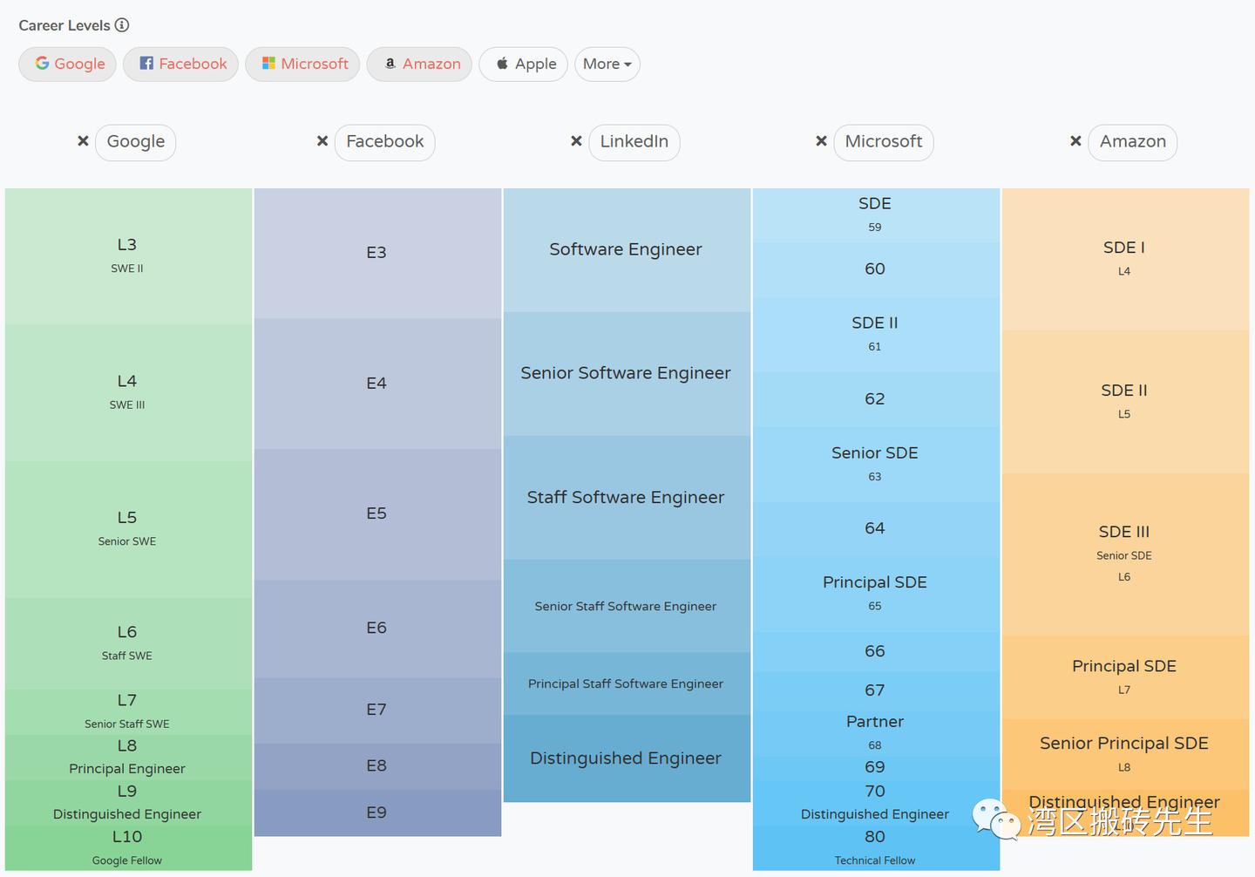
Task: Open the More companies dropdown
Action: (607, 65)
